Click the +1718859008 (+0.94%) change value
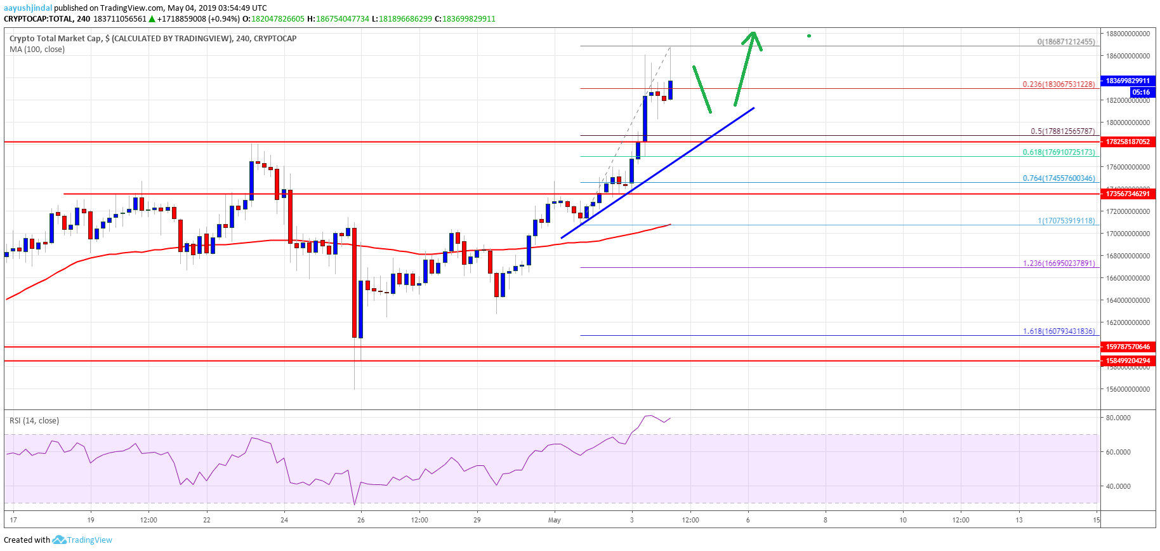1160x551 pixels. click(198, 19)
